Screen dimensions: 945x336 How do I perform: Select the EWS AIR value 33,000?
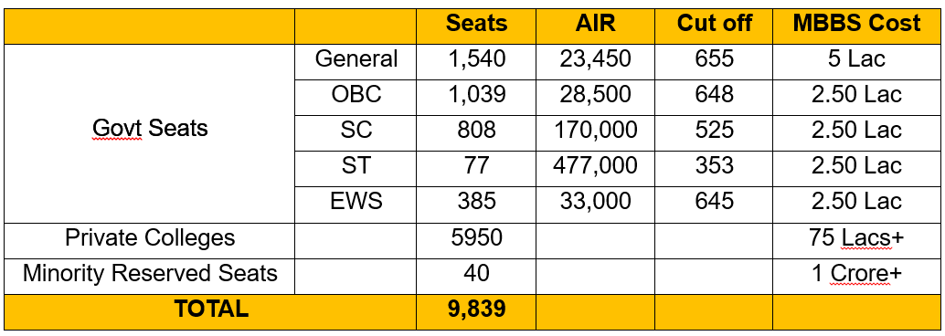[595, 201]
